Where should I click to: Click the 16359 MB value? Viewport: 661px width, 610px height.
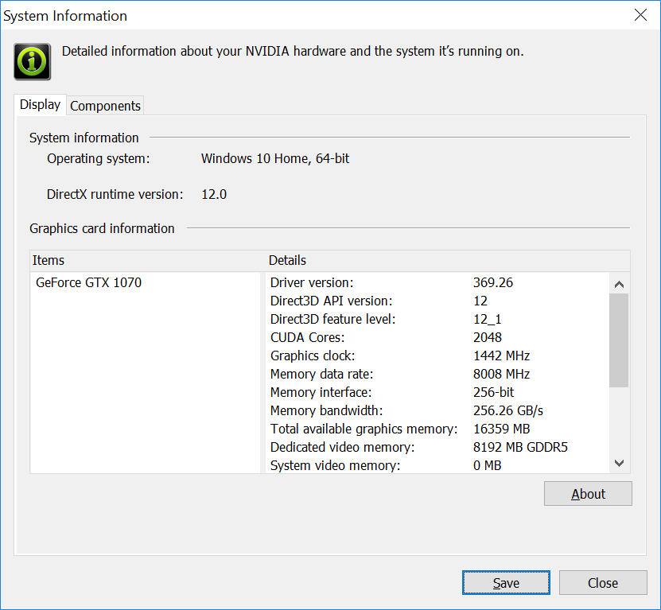coord(501,429)
